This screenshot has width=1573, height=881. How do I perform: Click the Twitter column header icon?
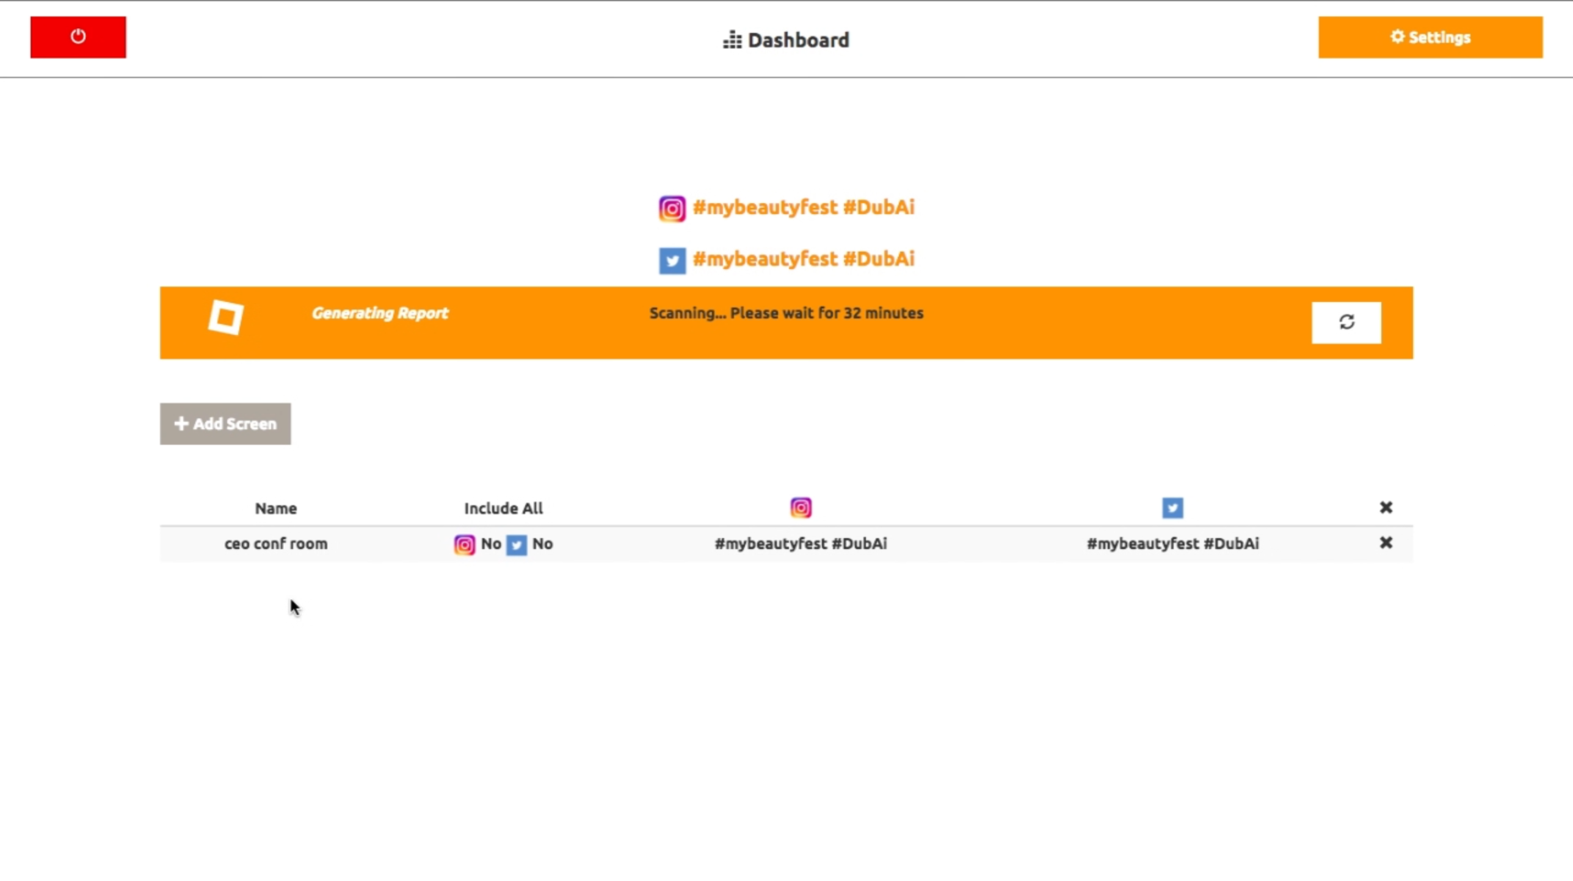point(1172,508)
